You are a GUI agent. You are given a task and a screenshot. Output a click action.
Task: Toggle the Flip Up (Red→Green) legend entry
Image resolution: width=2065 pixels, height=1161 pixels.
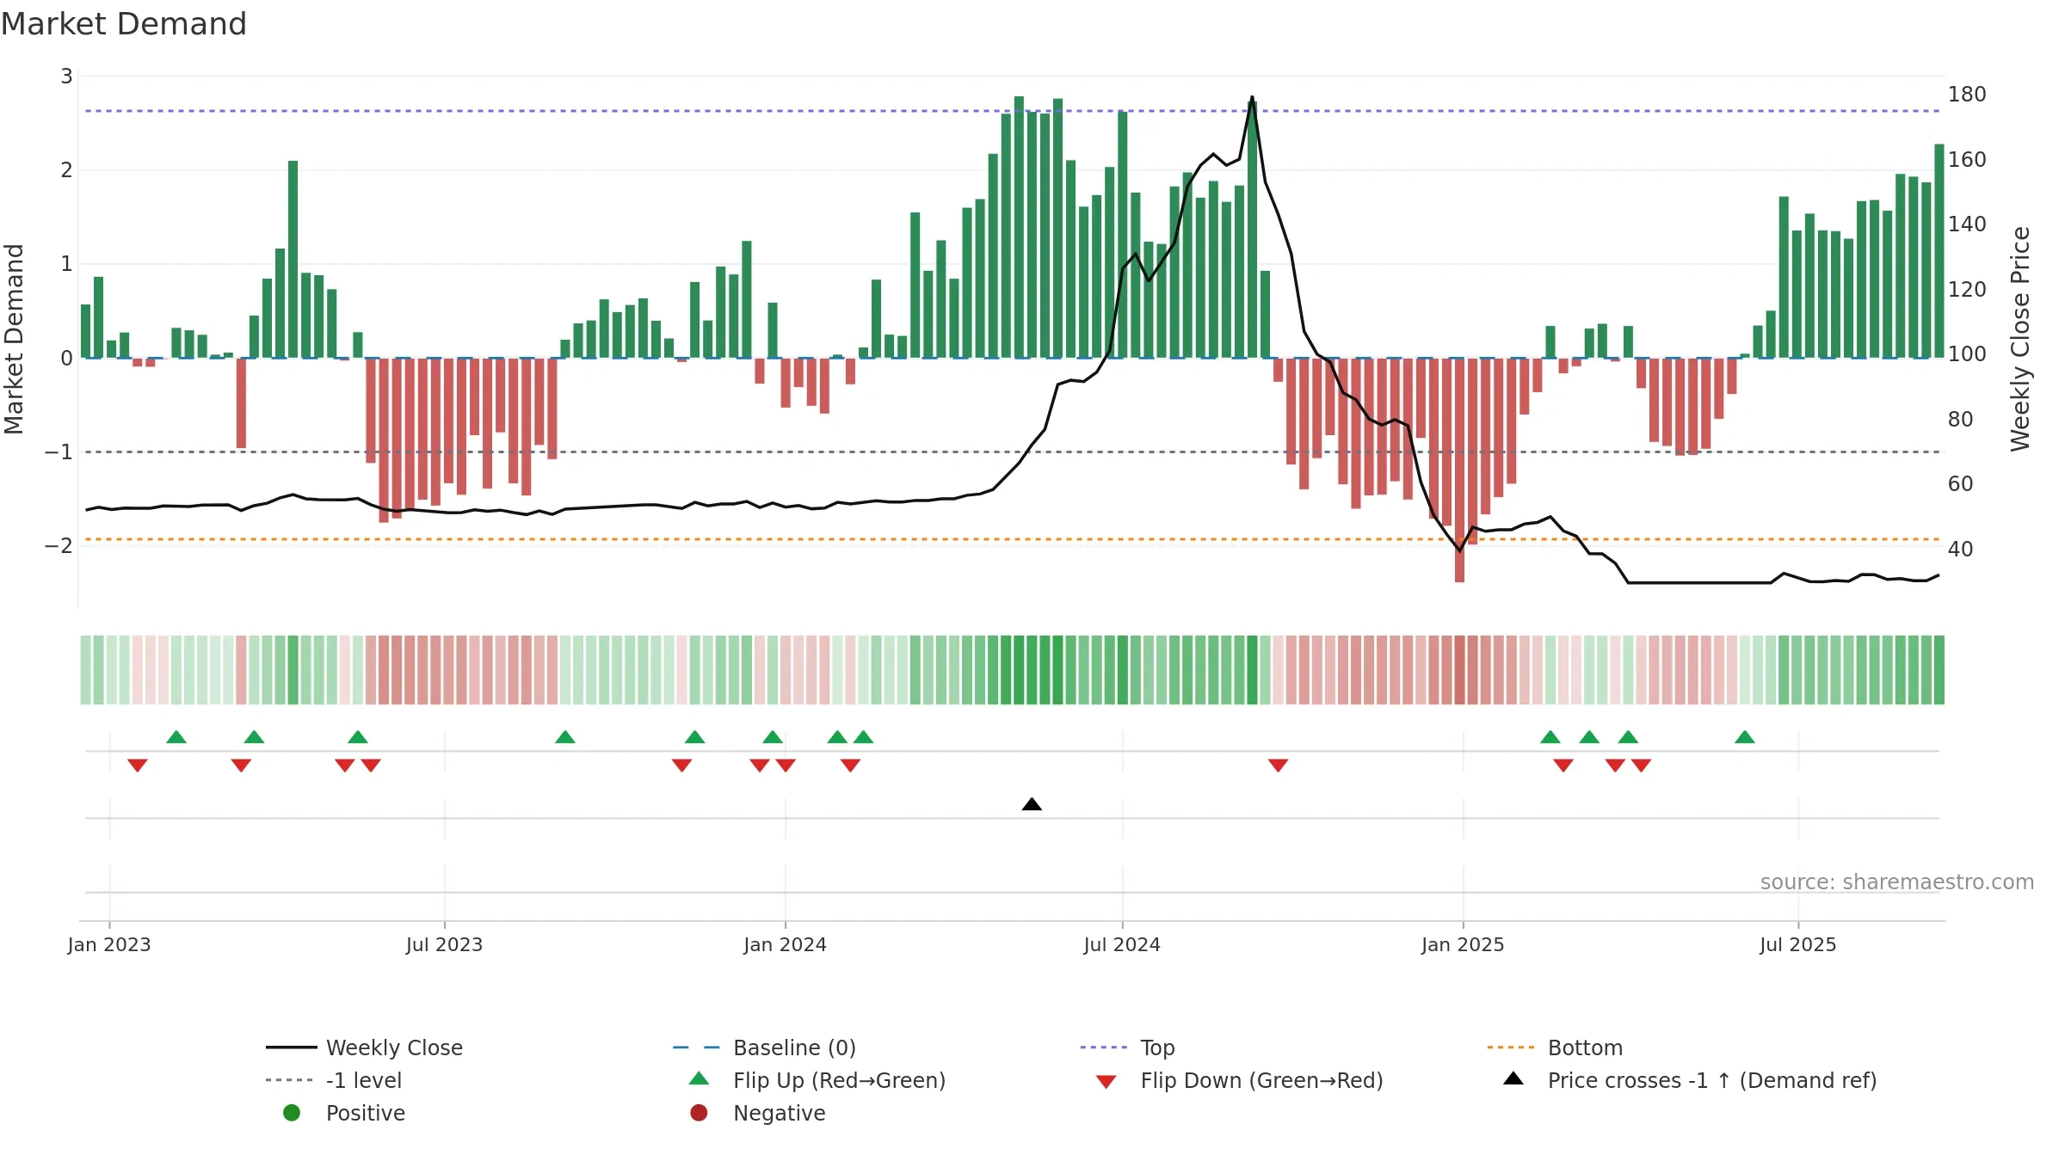coord(817,1080)
